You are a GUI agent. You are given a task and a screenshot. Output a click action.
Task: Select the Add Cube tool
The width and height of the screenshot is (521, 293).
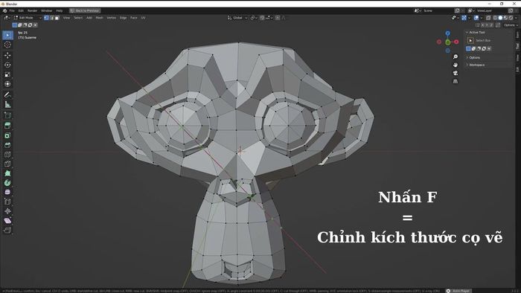point(7,115)
